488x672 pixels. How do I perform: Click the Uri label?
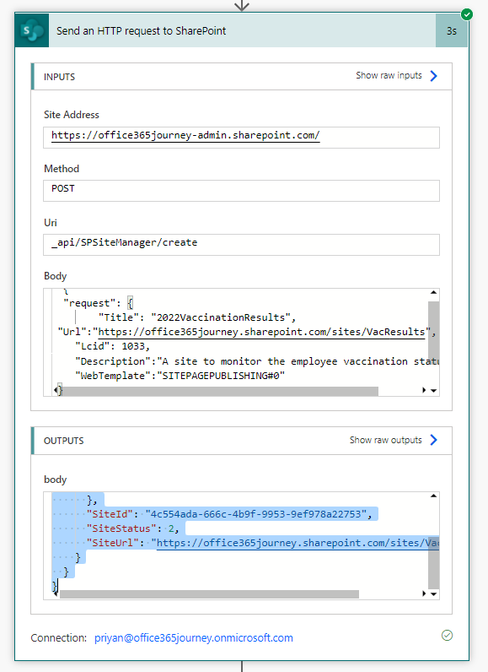(51, 223)
